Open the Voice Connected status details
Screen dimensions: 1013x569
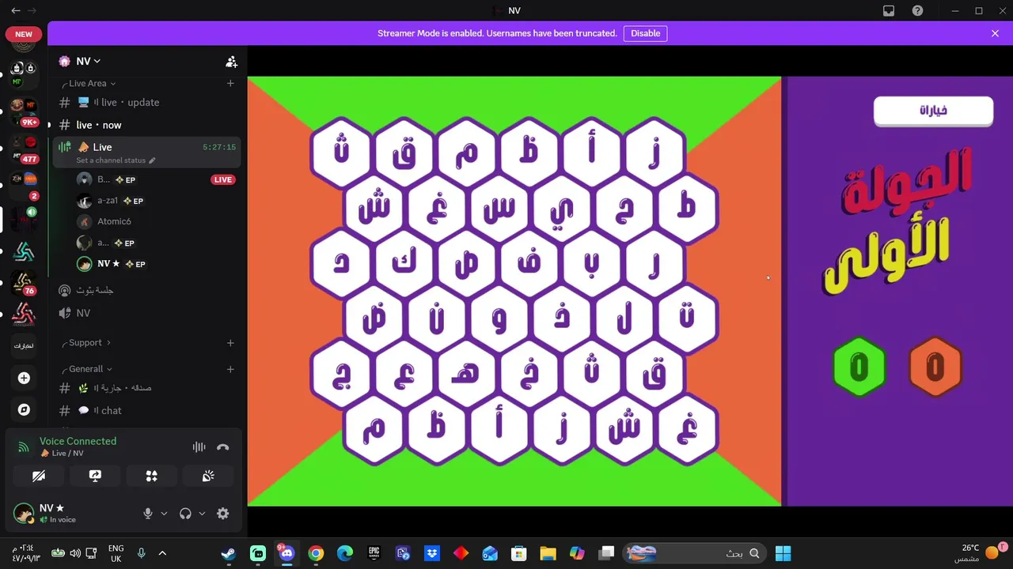(x=78, y=441)
